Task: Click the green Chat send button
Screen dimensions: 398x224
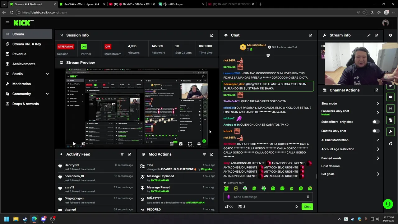Action: coord(307,207)
